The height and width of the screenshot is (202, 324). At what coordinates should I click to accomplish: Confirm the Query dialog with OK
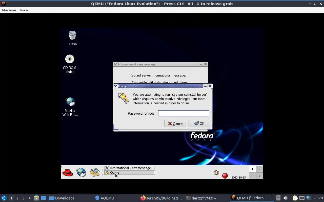tap(199, 123)
